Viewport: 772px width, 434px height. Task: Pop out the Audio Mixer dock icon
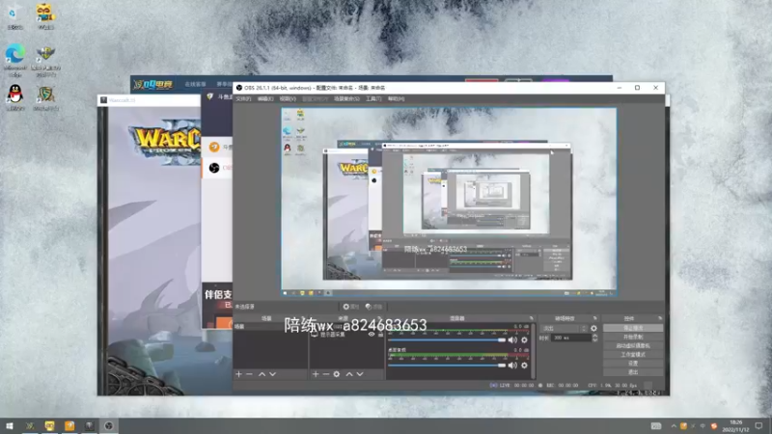pyautogui.click(x=532, y=318)
